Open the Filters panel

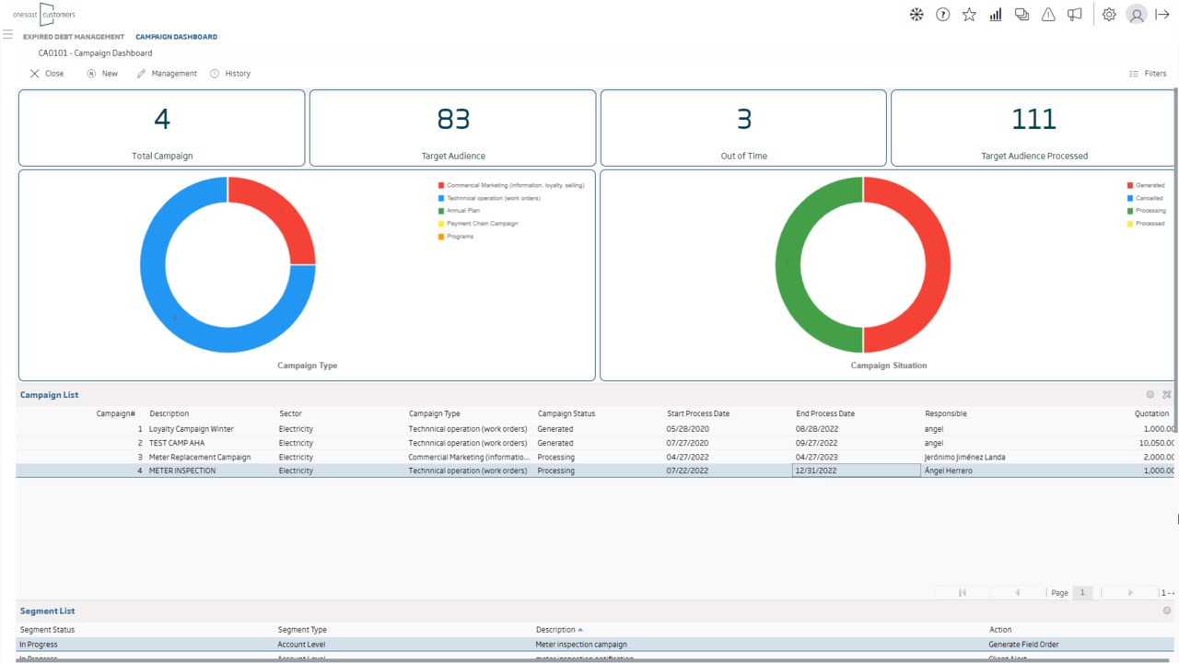pos(1148,74)
